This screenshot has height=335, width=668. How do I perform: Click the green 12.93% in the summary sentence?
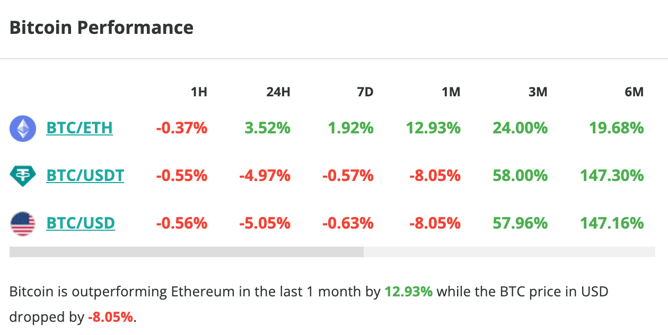point(409,292)
